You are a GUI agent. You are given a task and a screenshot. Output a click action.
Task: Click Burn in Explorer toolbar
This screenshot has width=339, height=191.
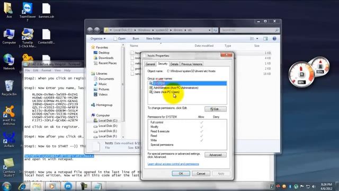pos(136,39)
